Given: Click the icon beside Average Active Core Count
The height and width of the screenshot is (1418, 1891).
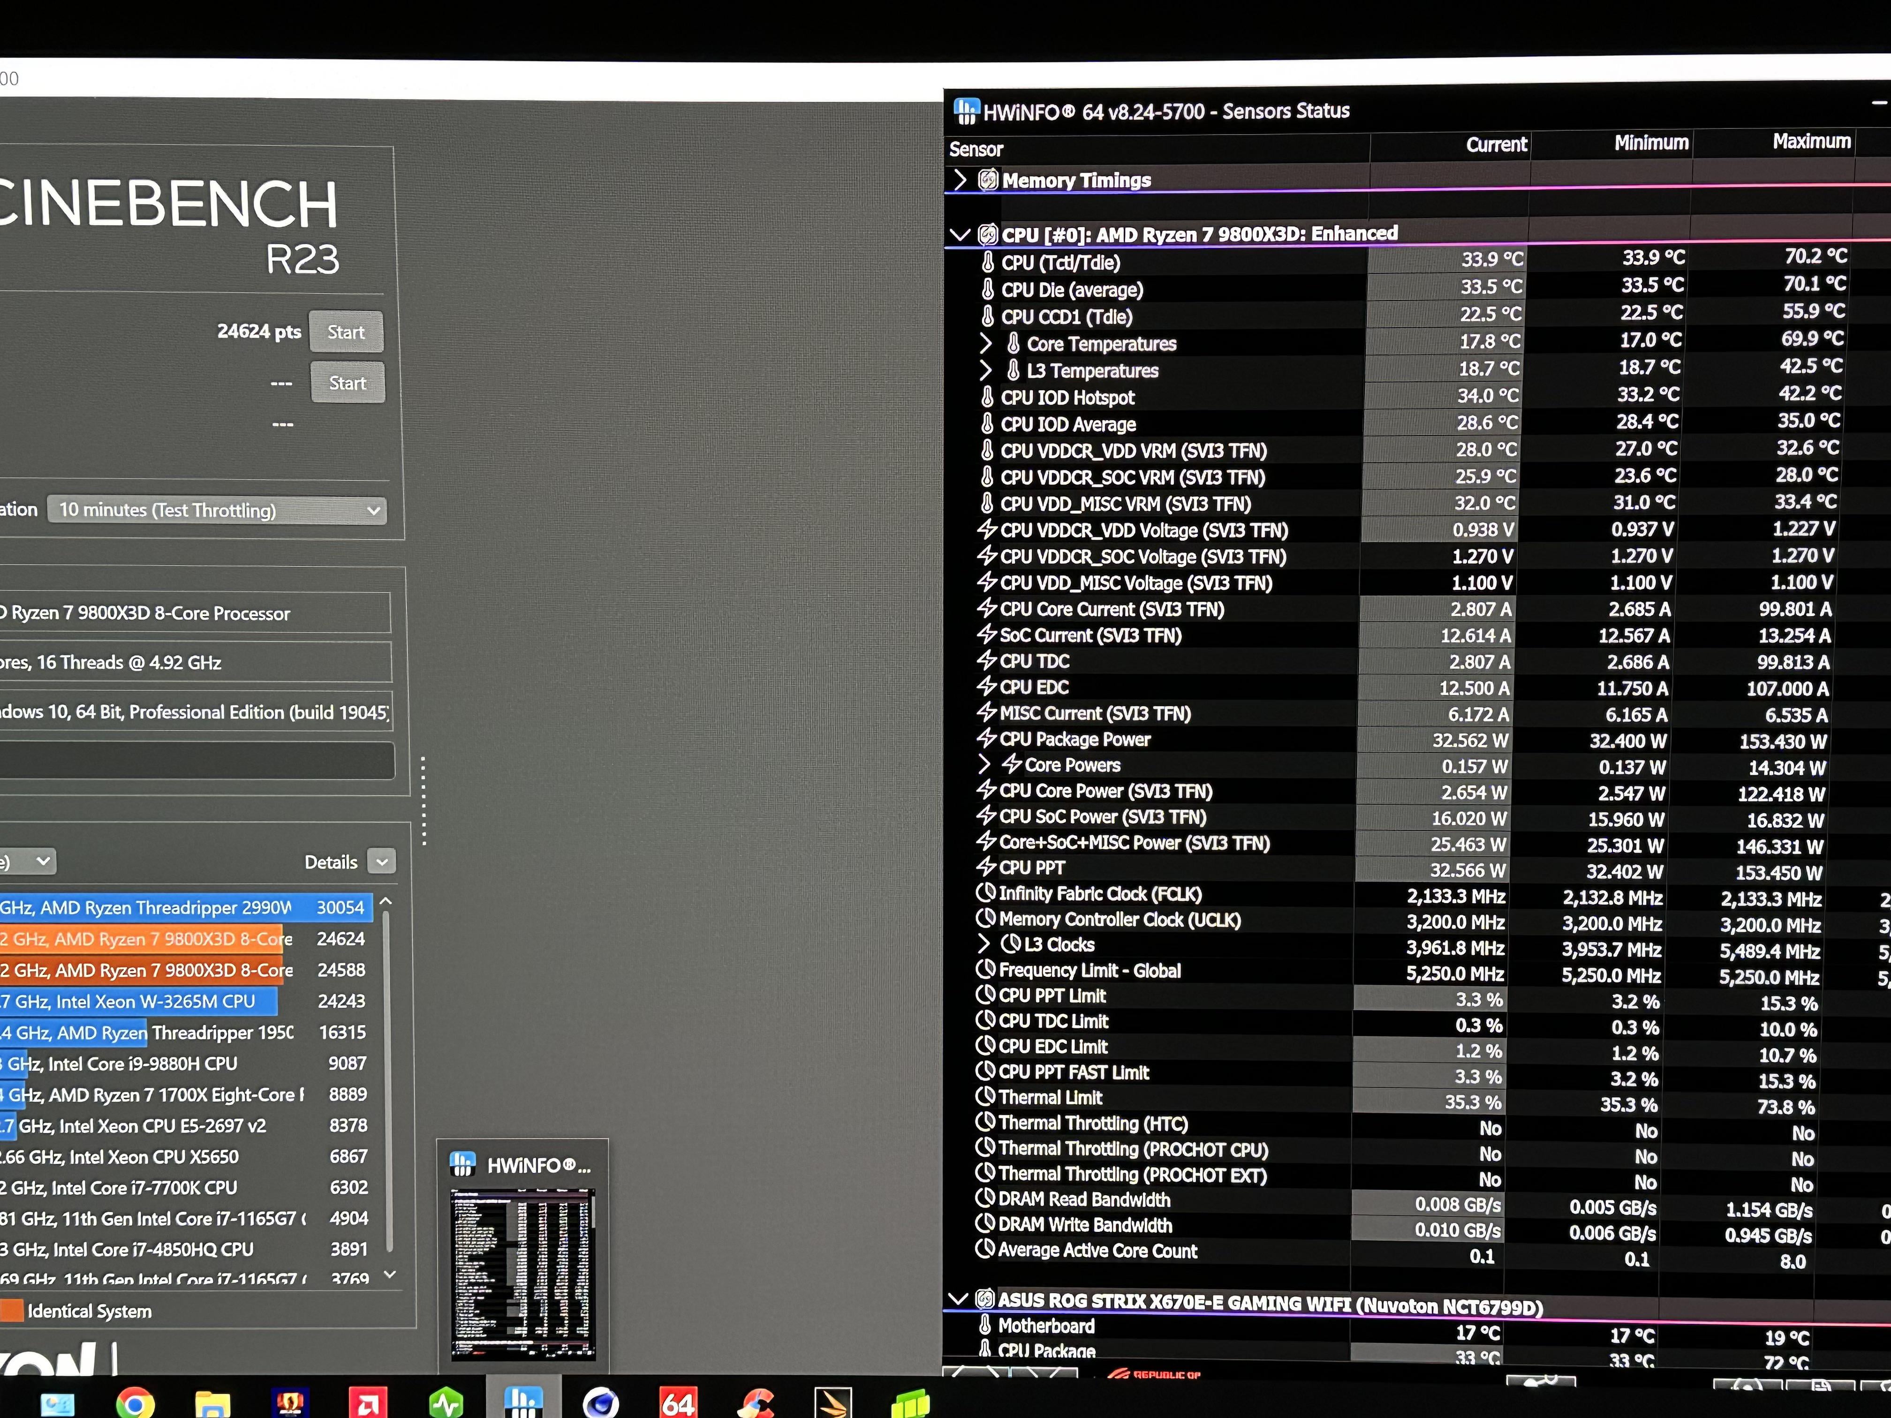Looking at the screenshot, I should click(986, 1249).
